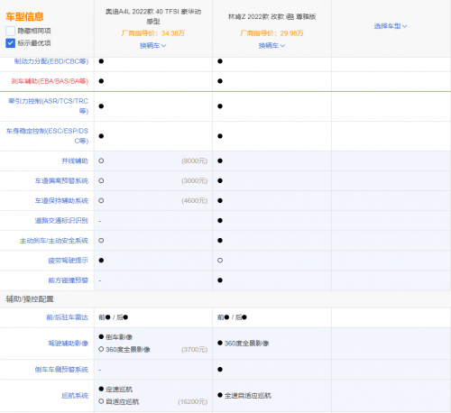
Task: Open 换辆车 dropdown under 奥迪A4L
Action: (153, 45)
